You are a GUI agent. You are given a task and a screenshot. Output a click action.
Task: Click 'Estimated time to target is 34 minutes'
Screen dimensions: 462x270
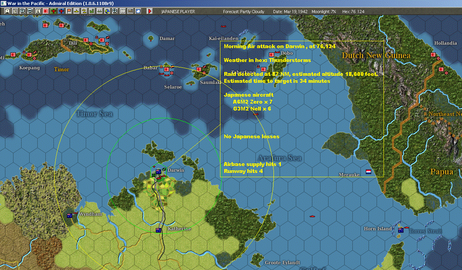coord(277,81)
